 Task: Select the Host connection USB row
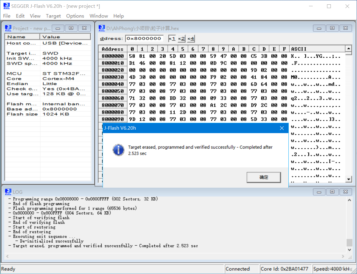[x=48, y=43]
